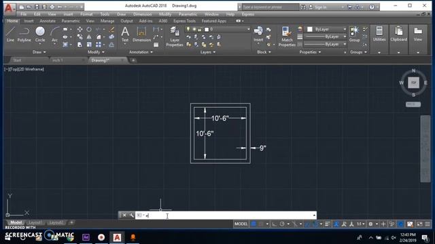The width and height of the screenshot is (435, 244).
Task: Select the Copy tool in Modify panel
Action: coord(80,37)
